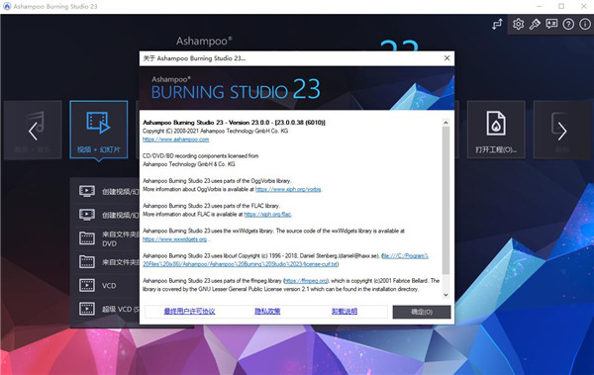Screen dimensions: 594x375
Task: Click the switch view arrows icon
Action: click(x=497, y=25)
